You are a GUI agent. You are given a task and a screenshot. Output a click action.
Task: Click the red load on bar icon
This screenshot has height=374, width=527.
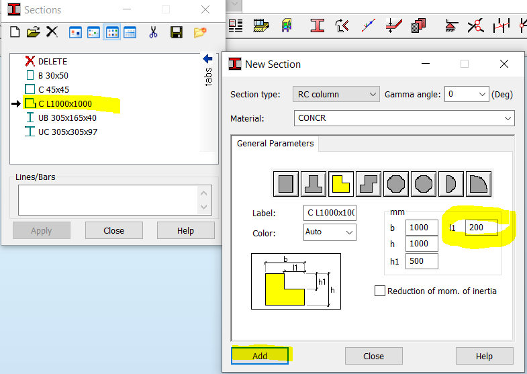tap(394, 26)
